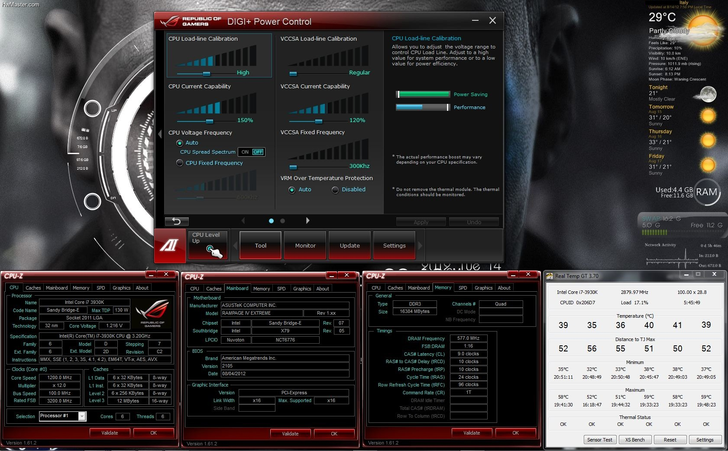Click the Real Temp title bar icon
Image resolution: width=728 pixels, height=451 pixels.
pos(550,276)
